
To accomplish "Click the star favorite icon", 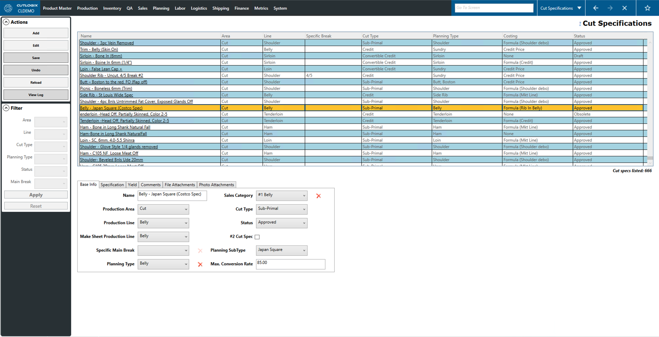I will tap(647, 8).
